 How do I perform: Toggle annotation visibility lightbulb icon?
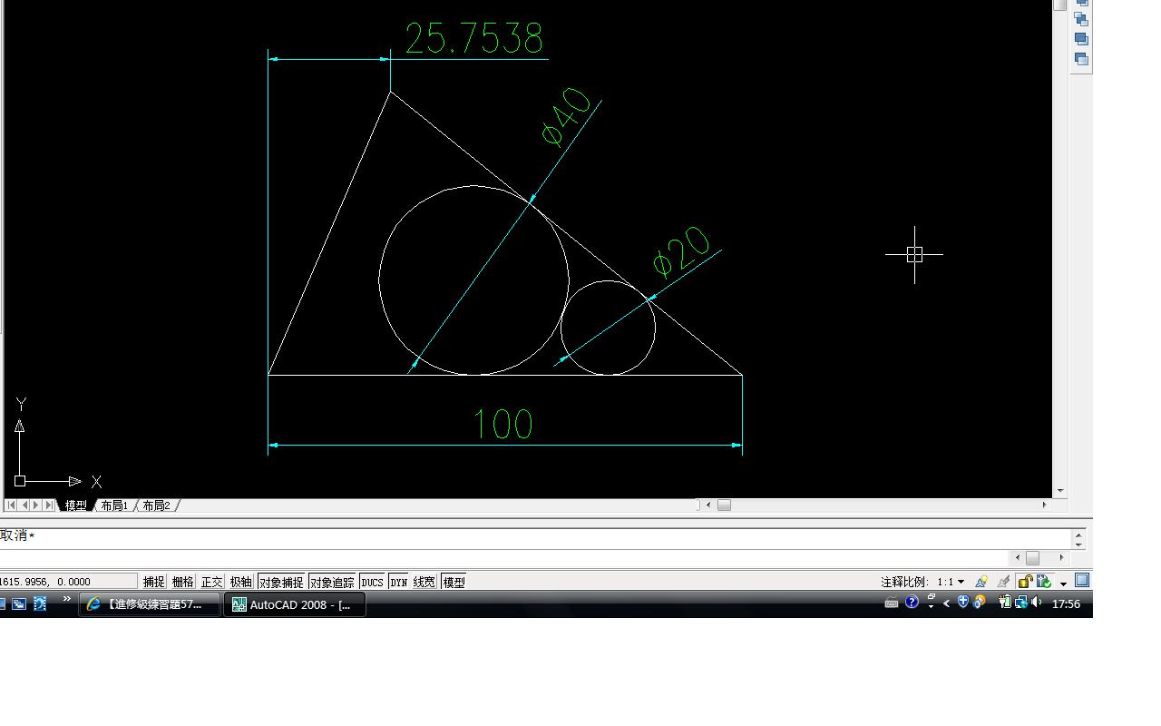[981, 581]
